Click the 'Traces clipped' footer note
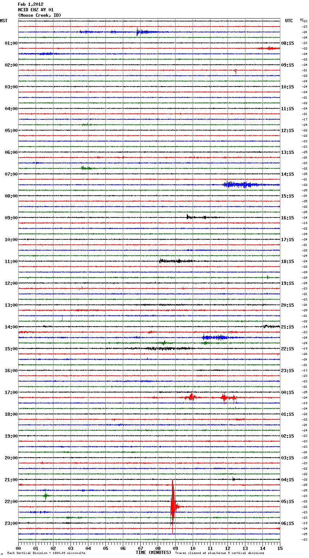Screen dimensions: 309x558 (220, 553)
